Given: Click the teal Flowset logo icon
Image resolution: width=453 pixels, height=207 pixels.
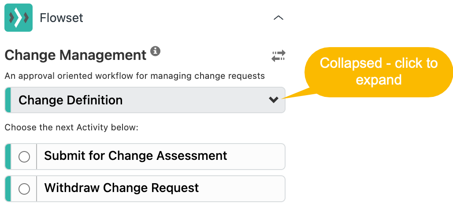Looking at the screenshot, I should 19,18.
